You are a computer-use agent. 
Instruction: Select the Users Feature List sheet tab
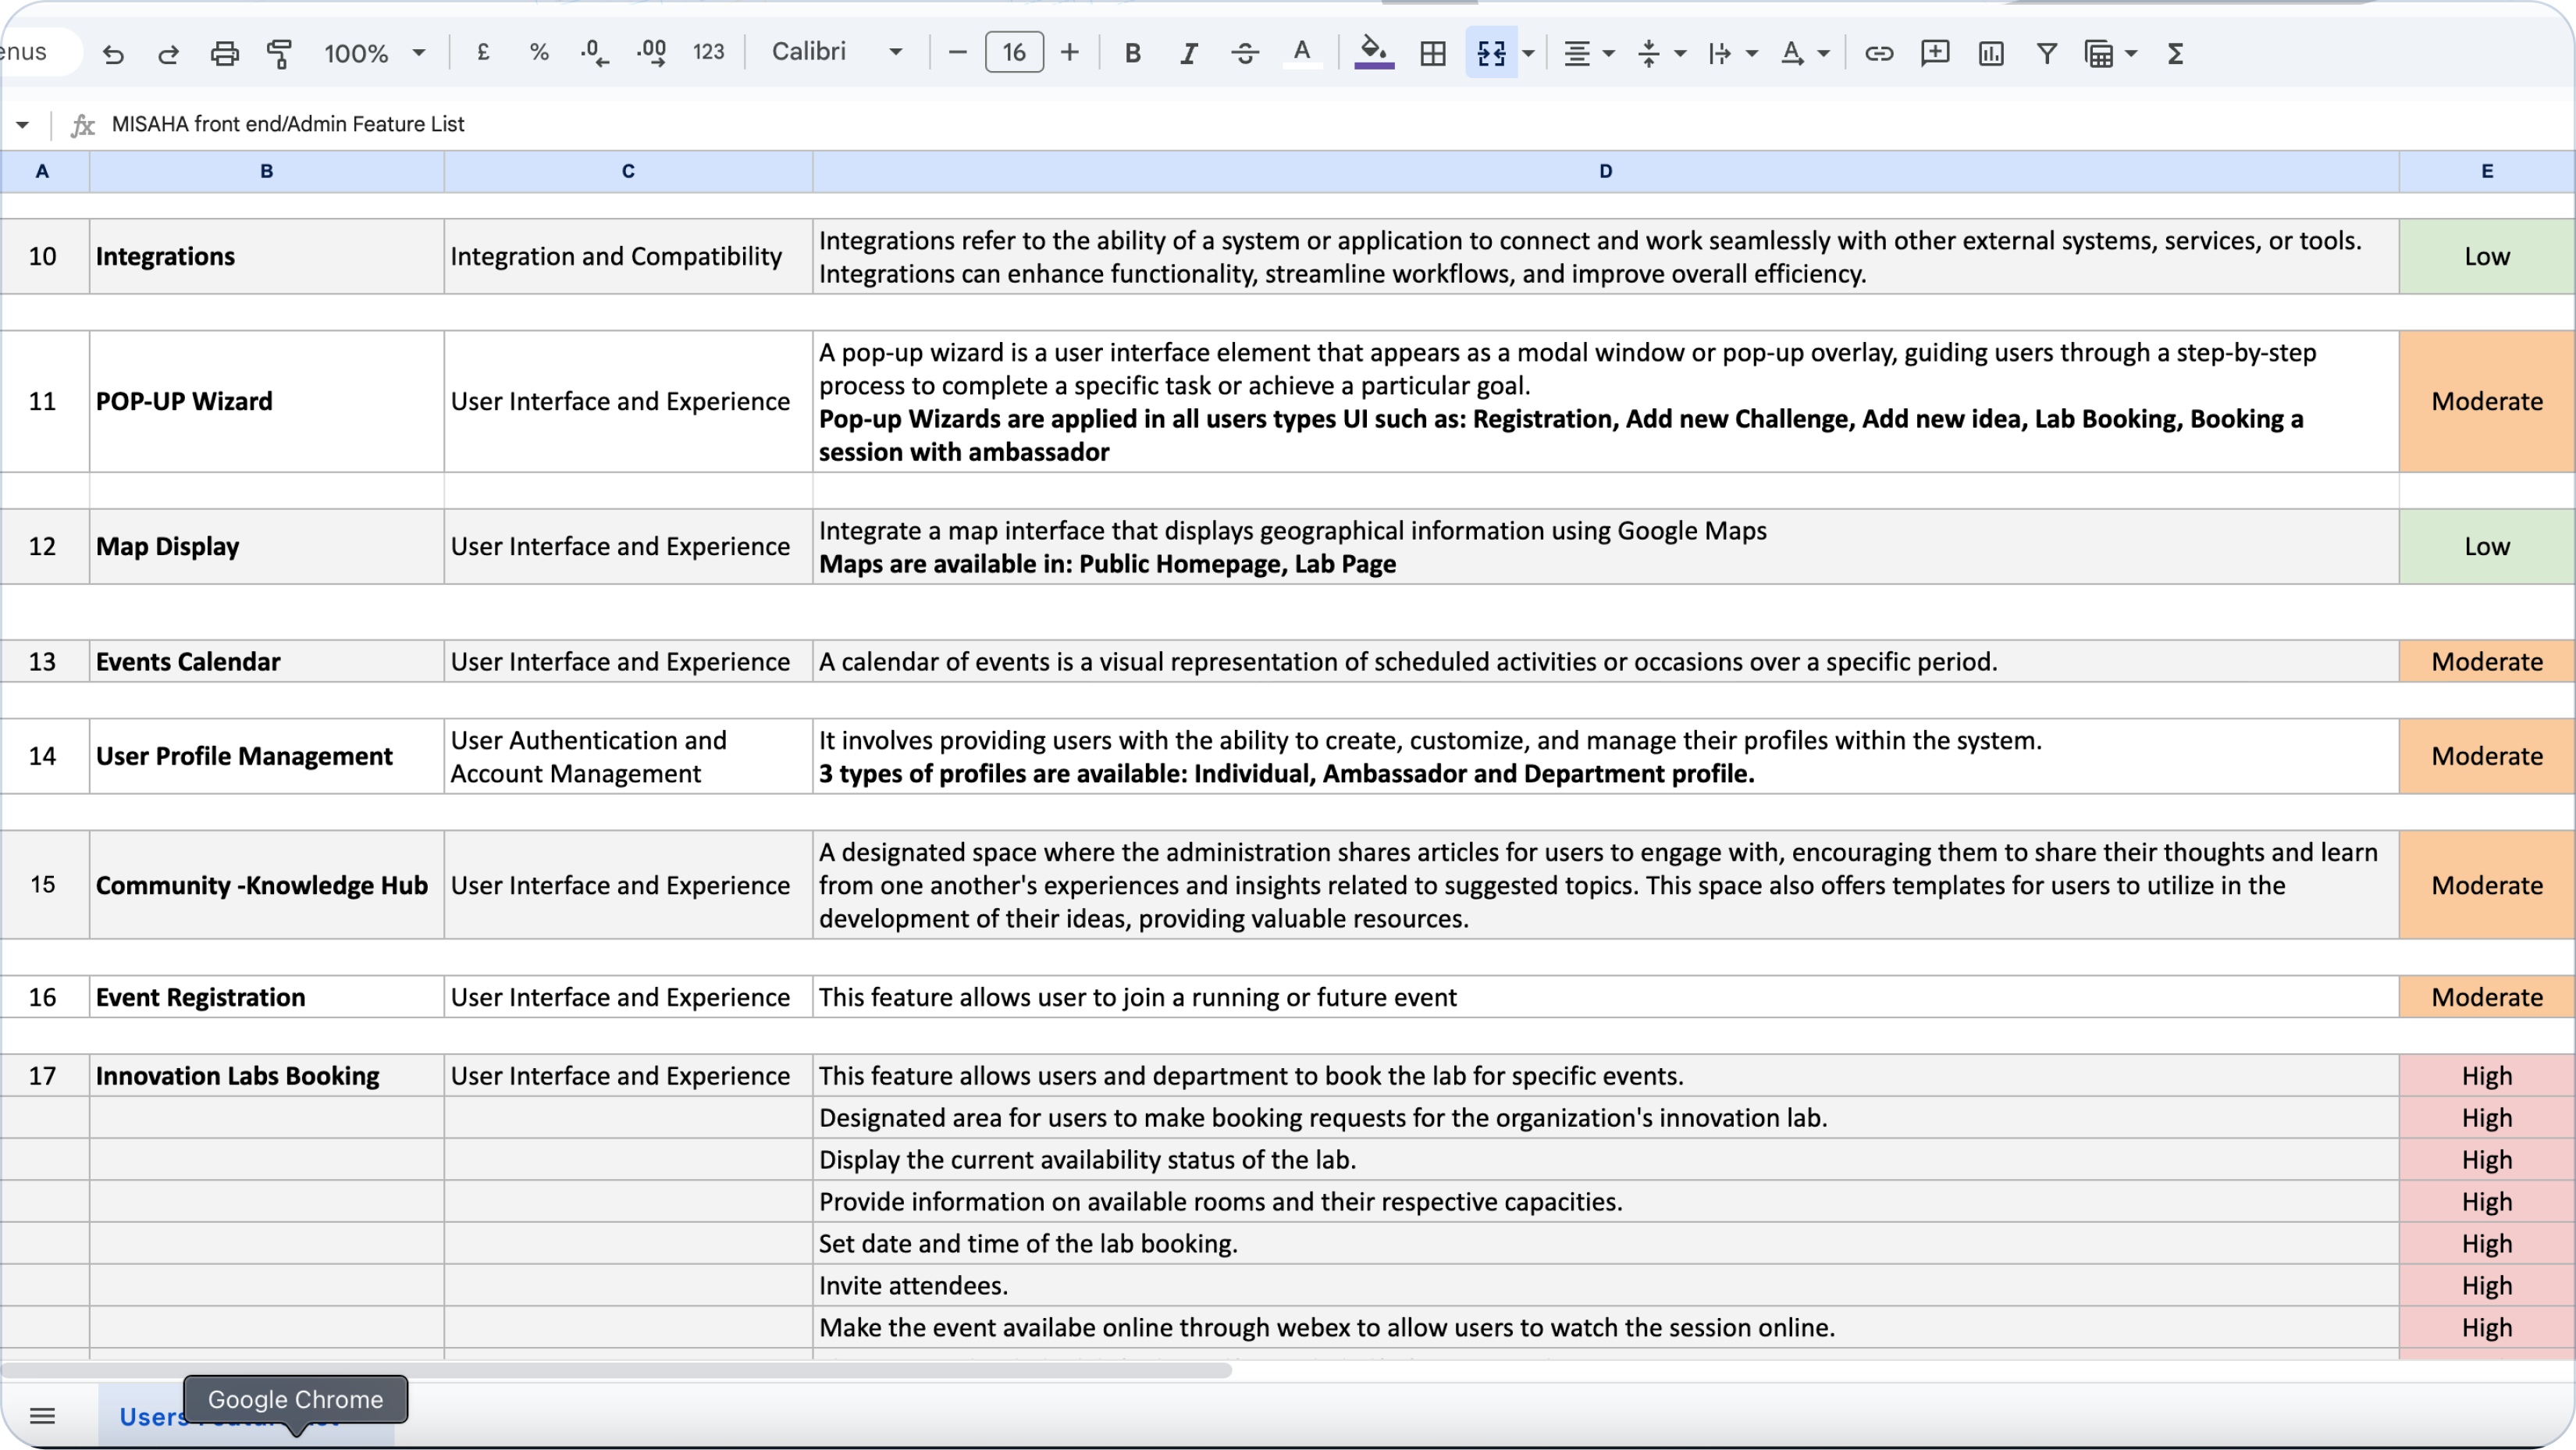click(x=150, y=1417)
